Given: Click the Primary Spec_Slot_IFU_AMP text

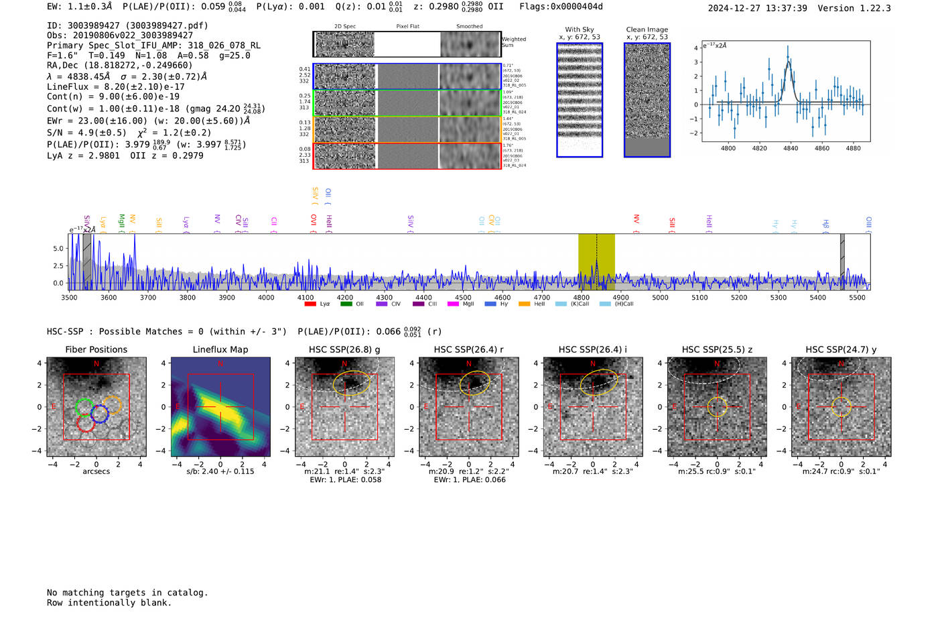Looking at the screenshot, I should [x=153, y=46].
